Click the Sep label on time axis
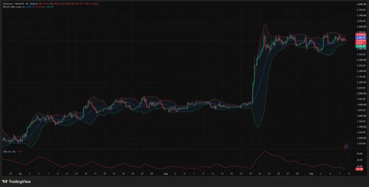The height and width of the screenshot is (187, 369). tap(311, 174)
